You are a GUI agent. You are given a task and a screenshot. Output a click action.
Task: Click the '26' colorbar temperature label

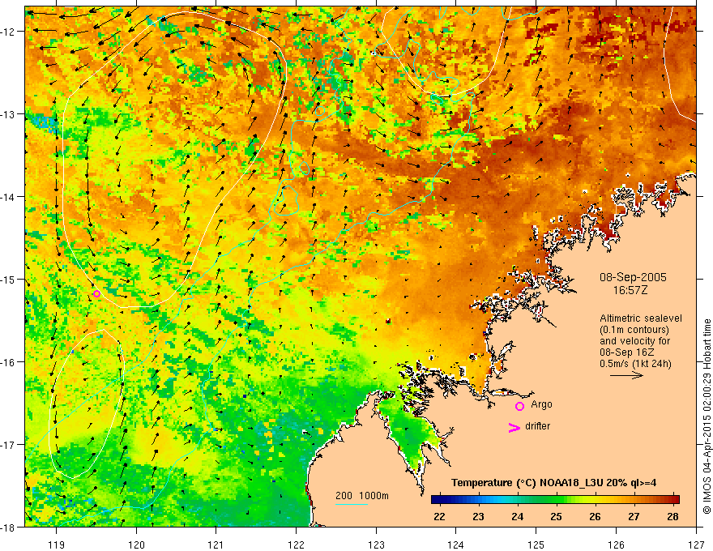coord(596,516)
